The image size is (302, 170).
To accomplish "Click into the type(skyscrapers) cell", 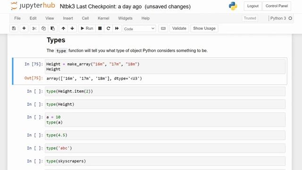I will (165, 161).
